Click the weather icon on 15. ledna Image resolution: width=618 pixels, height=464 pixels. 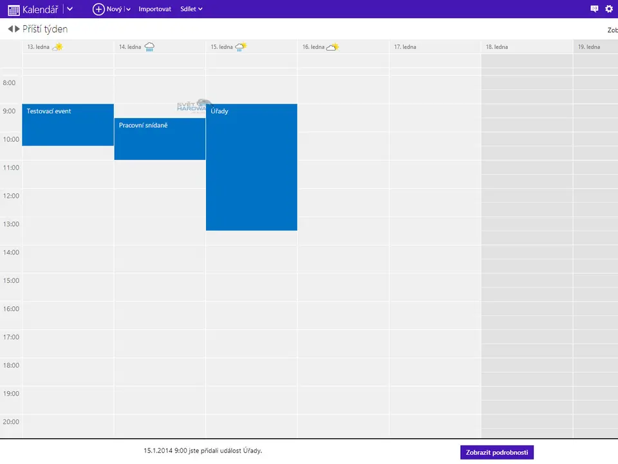(241, 46)
